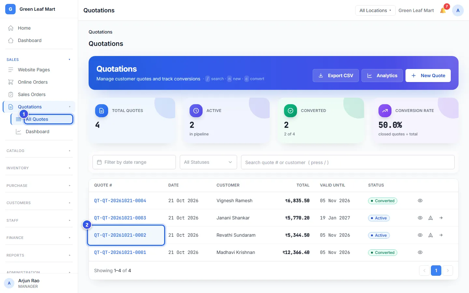Viewport: 469px width, 293px height.
Task: Expand the Purchase section
Action: pos(39,186)
